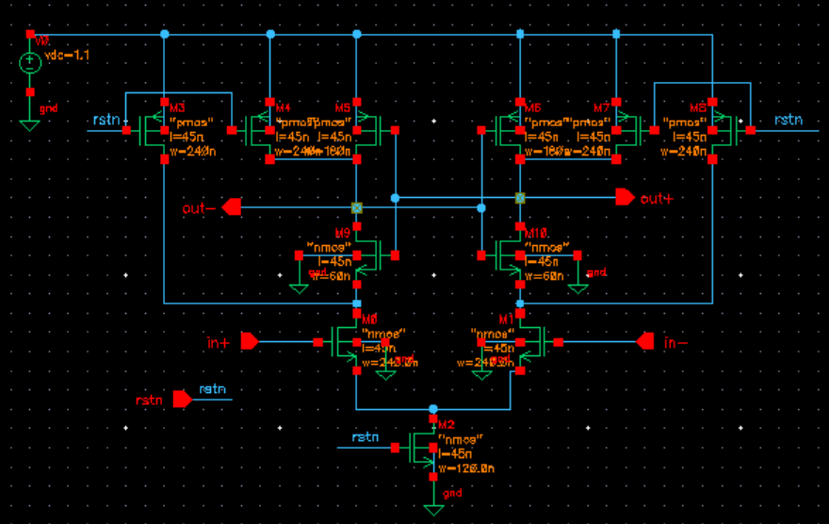Viewport: 829px width, 524px height.
Task: Select NMOS transistor M9
Action: click(370, 255)
